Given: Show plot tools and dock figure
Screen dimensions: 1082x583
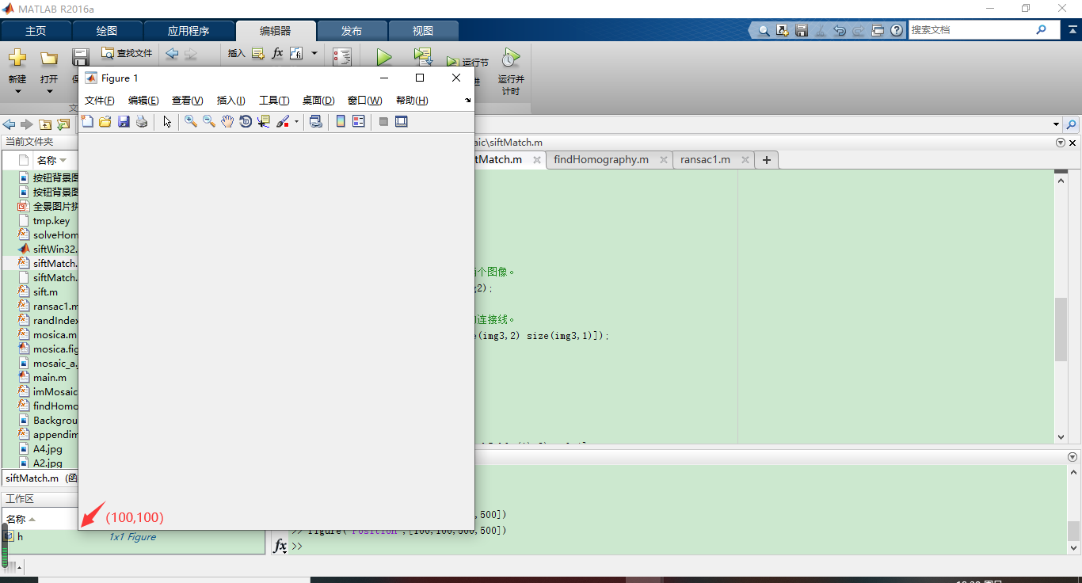Looking at the screenshot, I should click(402, 121).
